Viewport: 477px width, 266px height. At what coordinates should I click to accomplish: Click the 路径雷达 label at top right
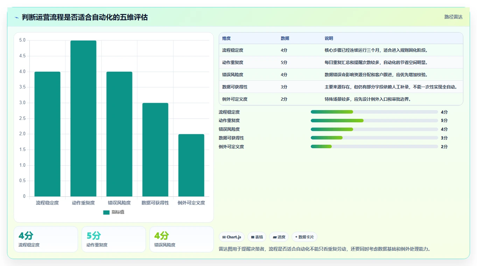tap(454, 17)
